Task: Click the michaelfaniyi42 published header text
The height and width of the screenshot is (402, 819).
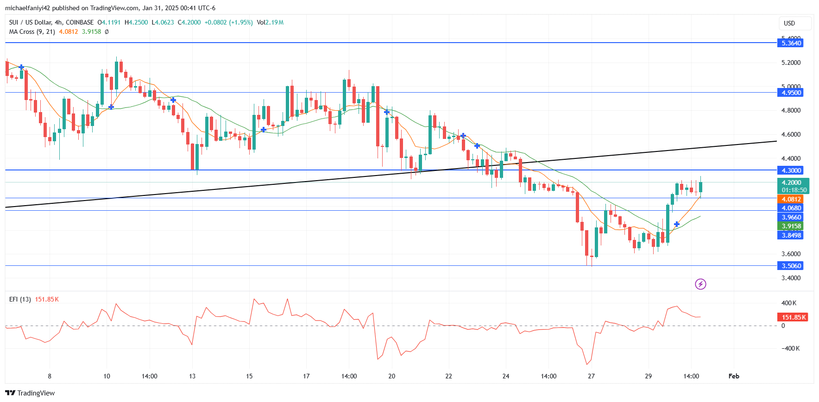Action: pos(110,8)
